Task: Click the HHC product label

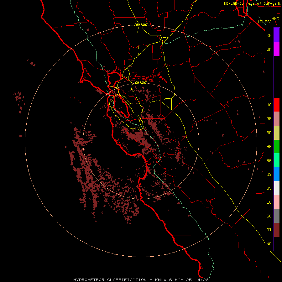Action: pyautogui.click(x=275, y=19)
